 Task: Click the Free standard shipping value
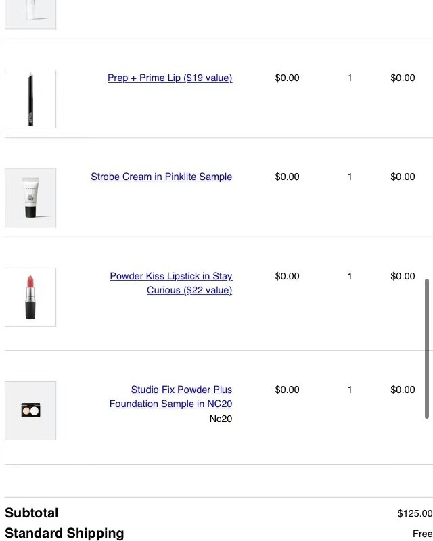pyautogui.click(x=422, y=534)
